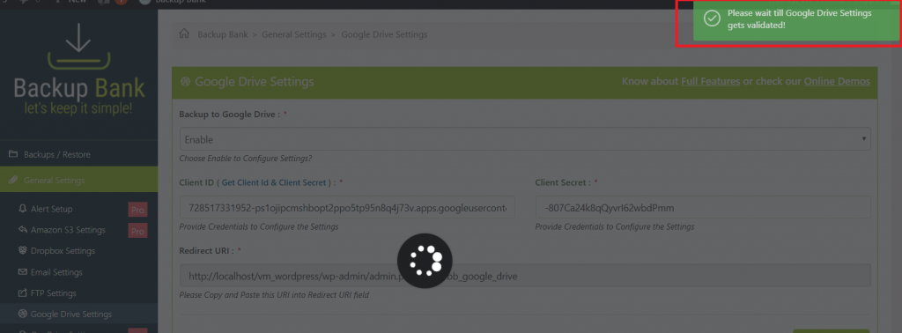
Task: Click the Dropbox icon in the sidebar
Action: point(23,251)
